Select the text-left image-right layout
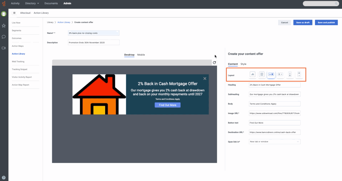The image size is (342, 181). [280, 74]
